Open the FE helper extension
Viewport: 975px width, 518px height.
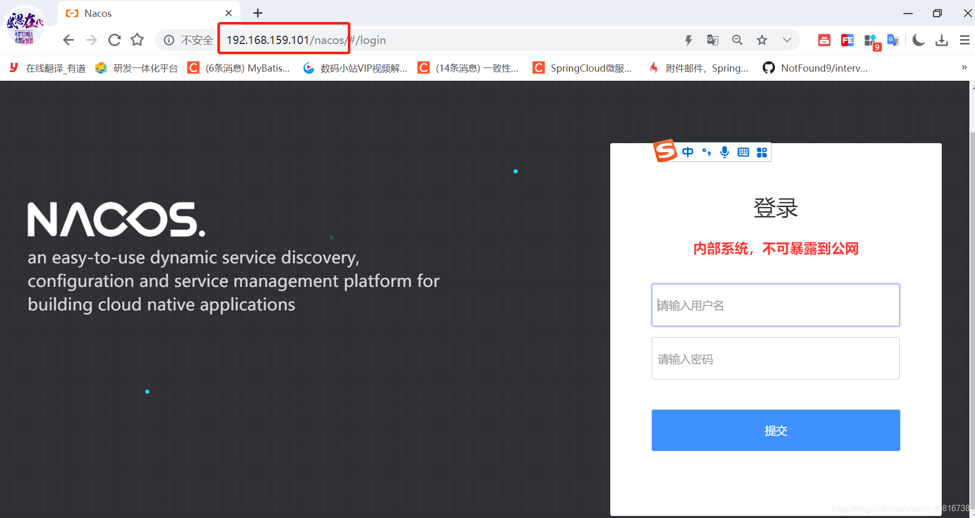point(847,40)
